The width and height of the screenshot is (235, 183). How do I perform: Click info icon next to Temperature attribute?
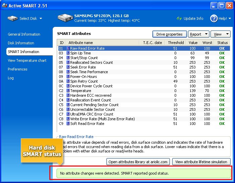pos(68,91)
